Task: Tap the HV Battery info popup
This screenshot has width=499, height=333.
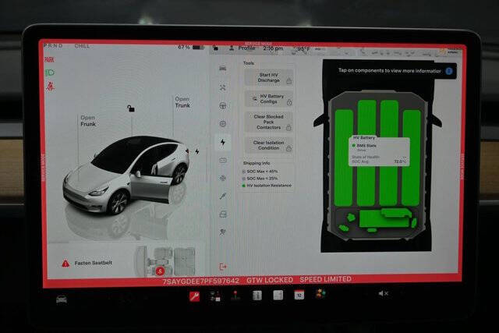Action: pyautogui.click(x=379, y=151)
